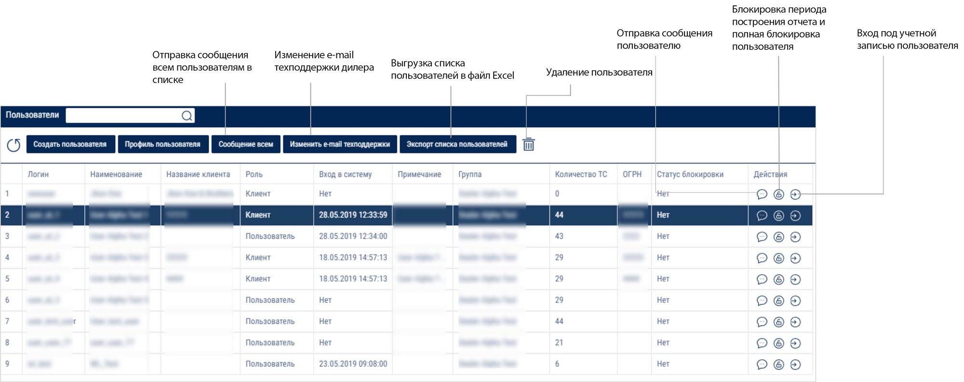Image resolution: width=964 pixels, height=382 pixels.
Task: Click Группа column header
Action: (470, 174)
